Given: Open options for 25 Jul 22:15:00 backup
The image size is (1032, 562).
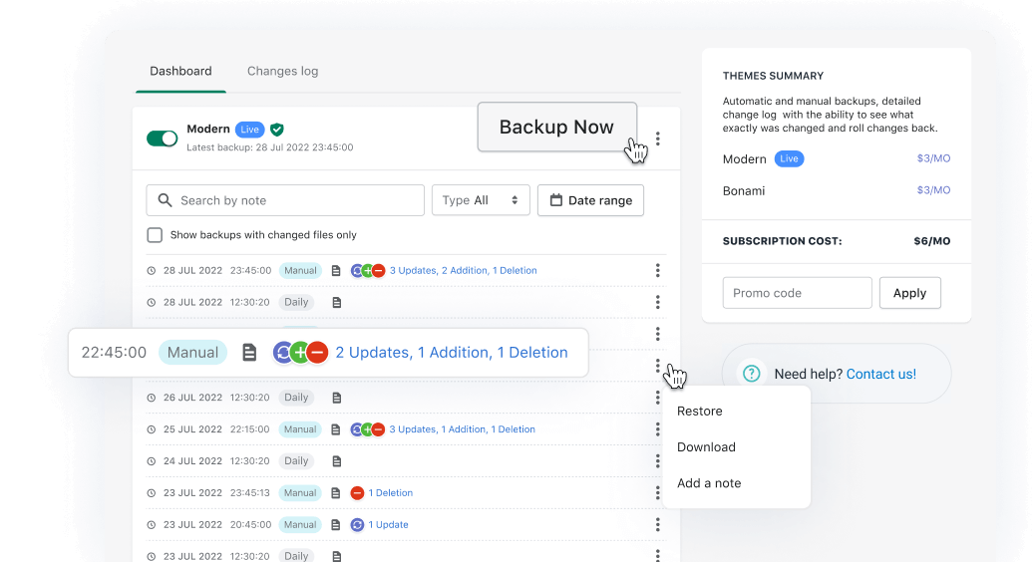Looking at the screenshot, I should (x=657, y=429).
